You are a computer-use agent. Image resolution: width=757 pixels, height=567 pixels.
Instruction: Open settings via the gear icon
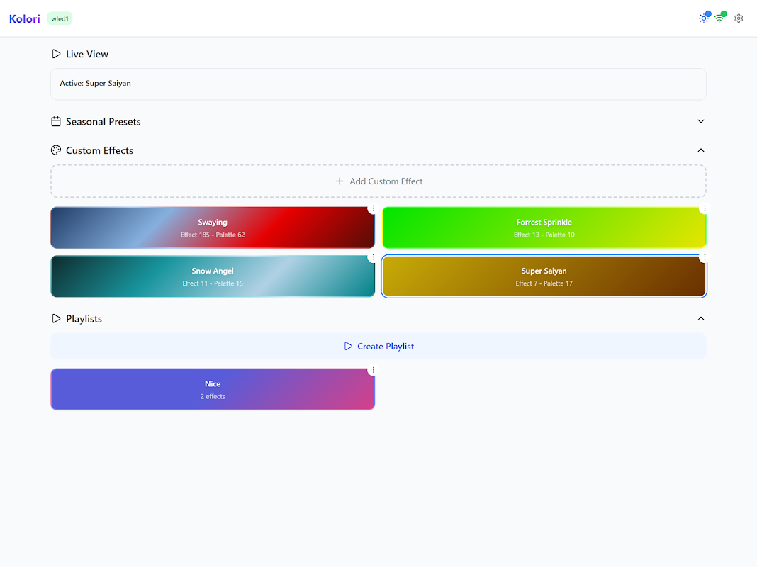pyautogui.click(x=739, y=18)
